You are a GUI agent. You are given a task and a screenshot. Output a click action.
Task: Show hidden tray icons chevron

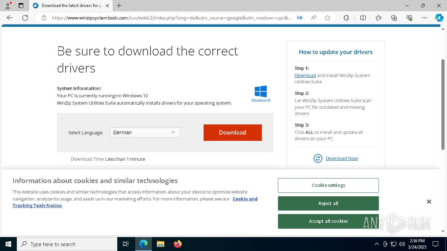click(x=376, y=244)
